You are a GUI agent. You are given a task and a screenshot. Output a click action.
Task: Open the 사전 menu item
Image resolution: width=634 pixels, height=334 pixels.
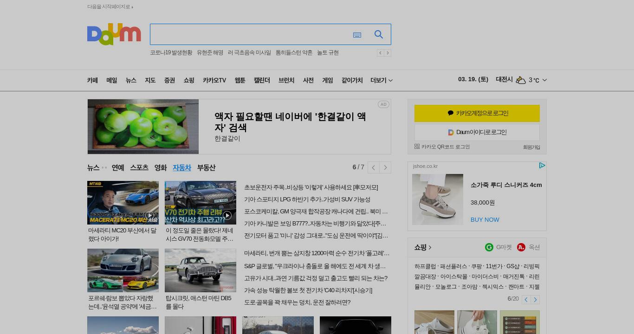[x=308, y=80]
